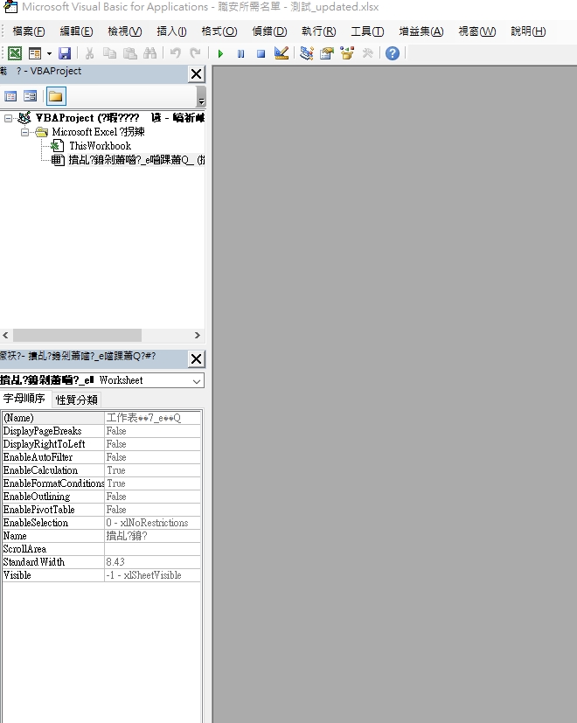Click the Undo arrow icon
577x723 pixels.
point(175,53)
